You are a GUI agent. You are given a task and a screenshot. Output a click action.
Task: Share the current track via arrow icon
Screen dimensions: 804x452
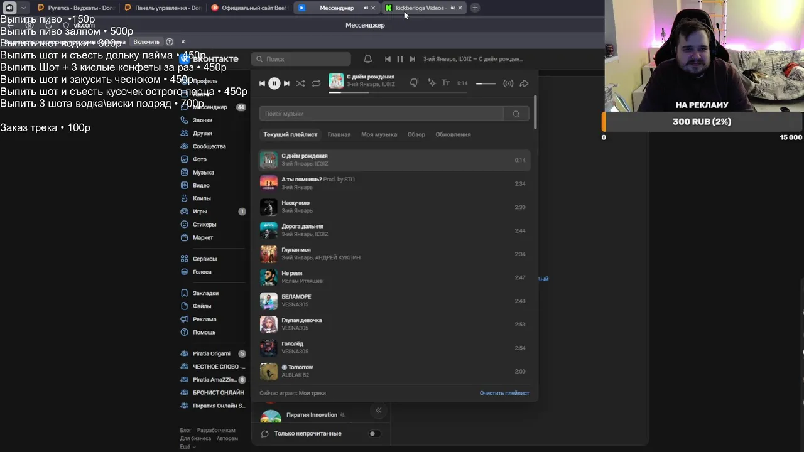[524, 83]
